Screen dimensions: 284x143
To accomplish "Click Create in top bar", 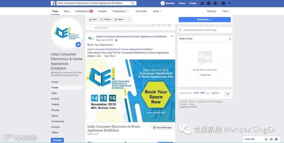I will (193, 3).
